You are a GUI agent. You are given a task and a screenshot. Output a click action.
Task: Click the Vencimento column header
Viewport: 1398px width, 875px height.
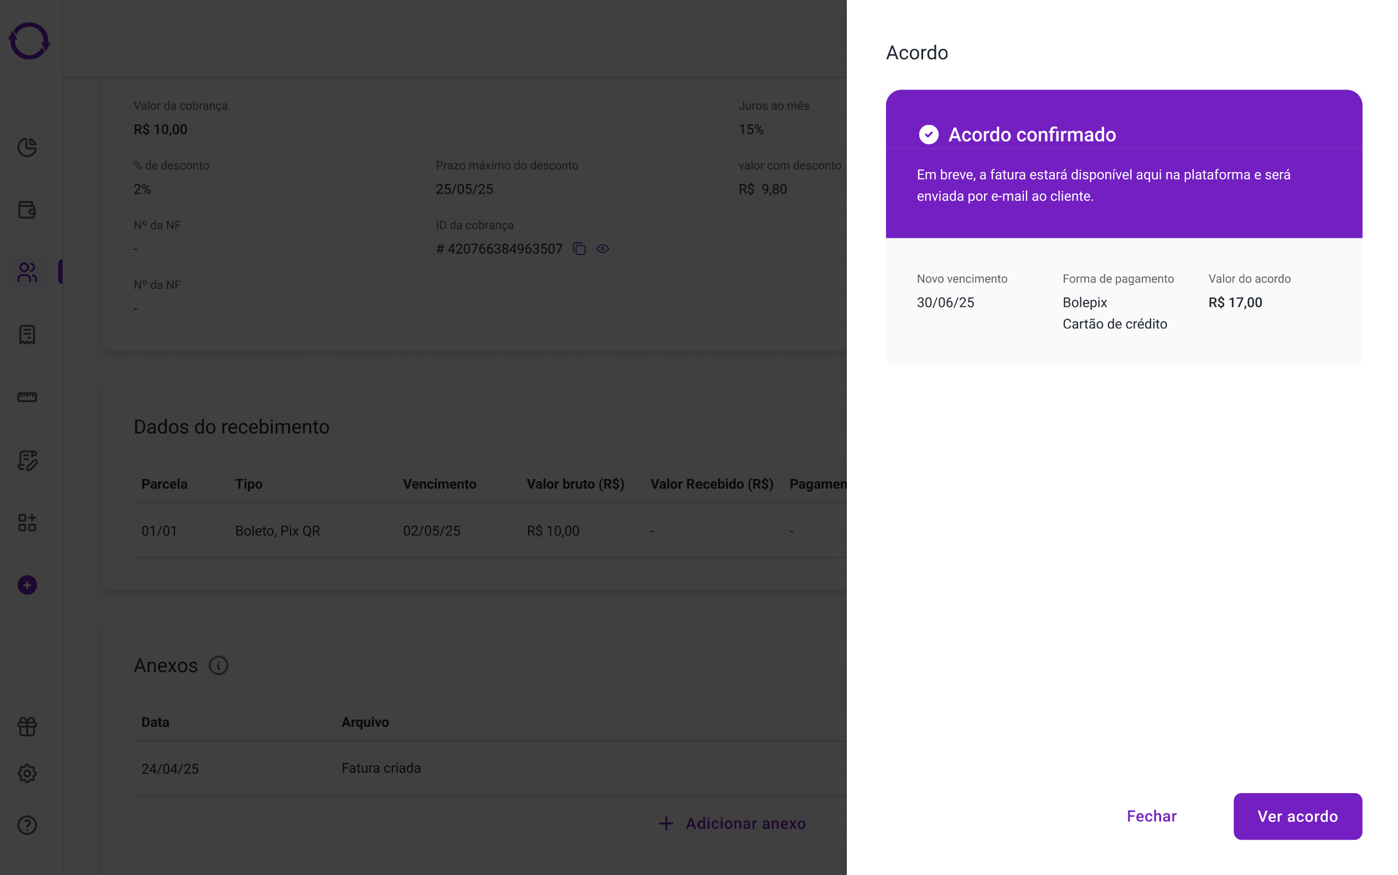click(439, 484)
